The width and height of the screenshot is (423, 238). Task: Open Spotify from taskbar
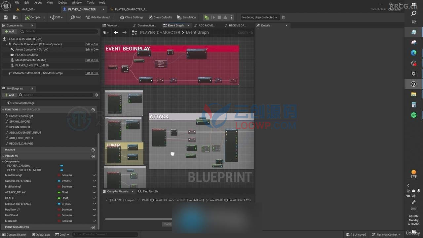414,115
